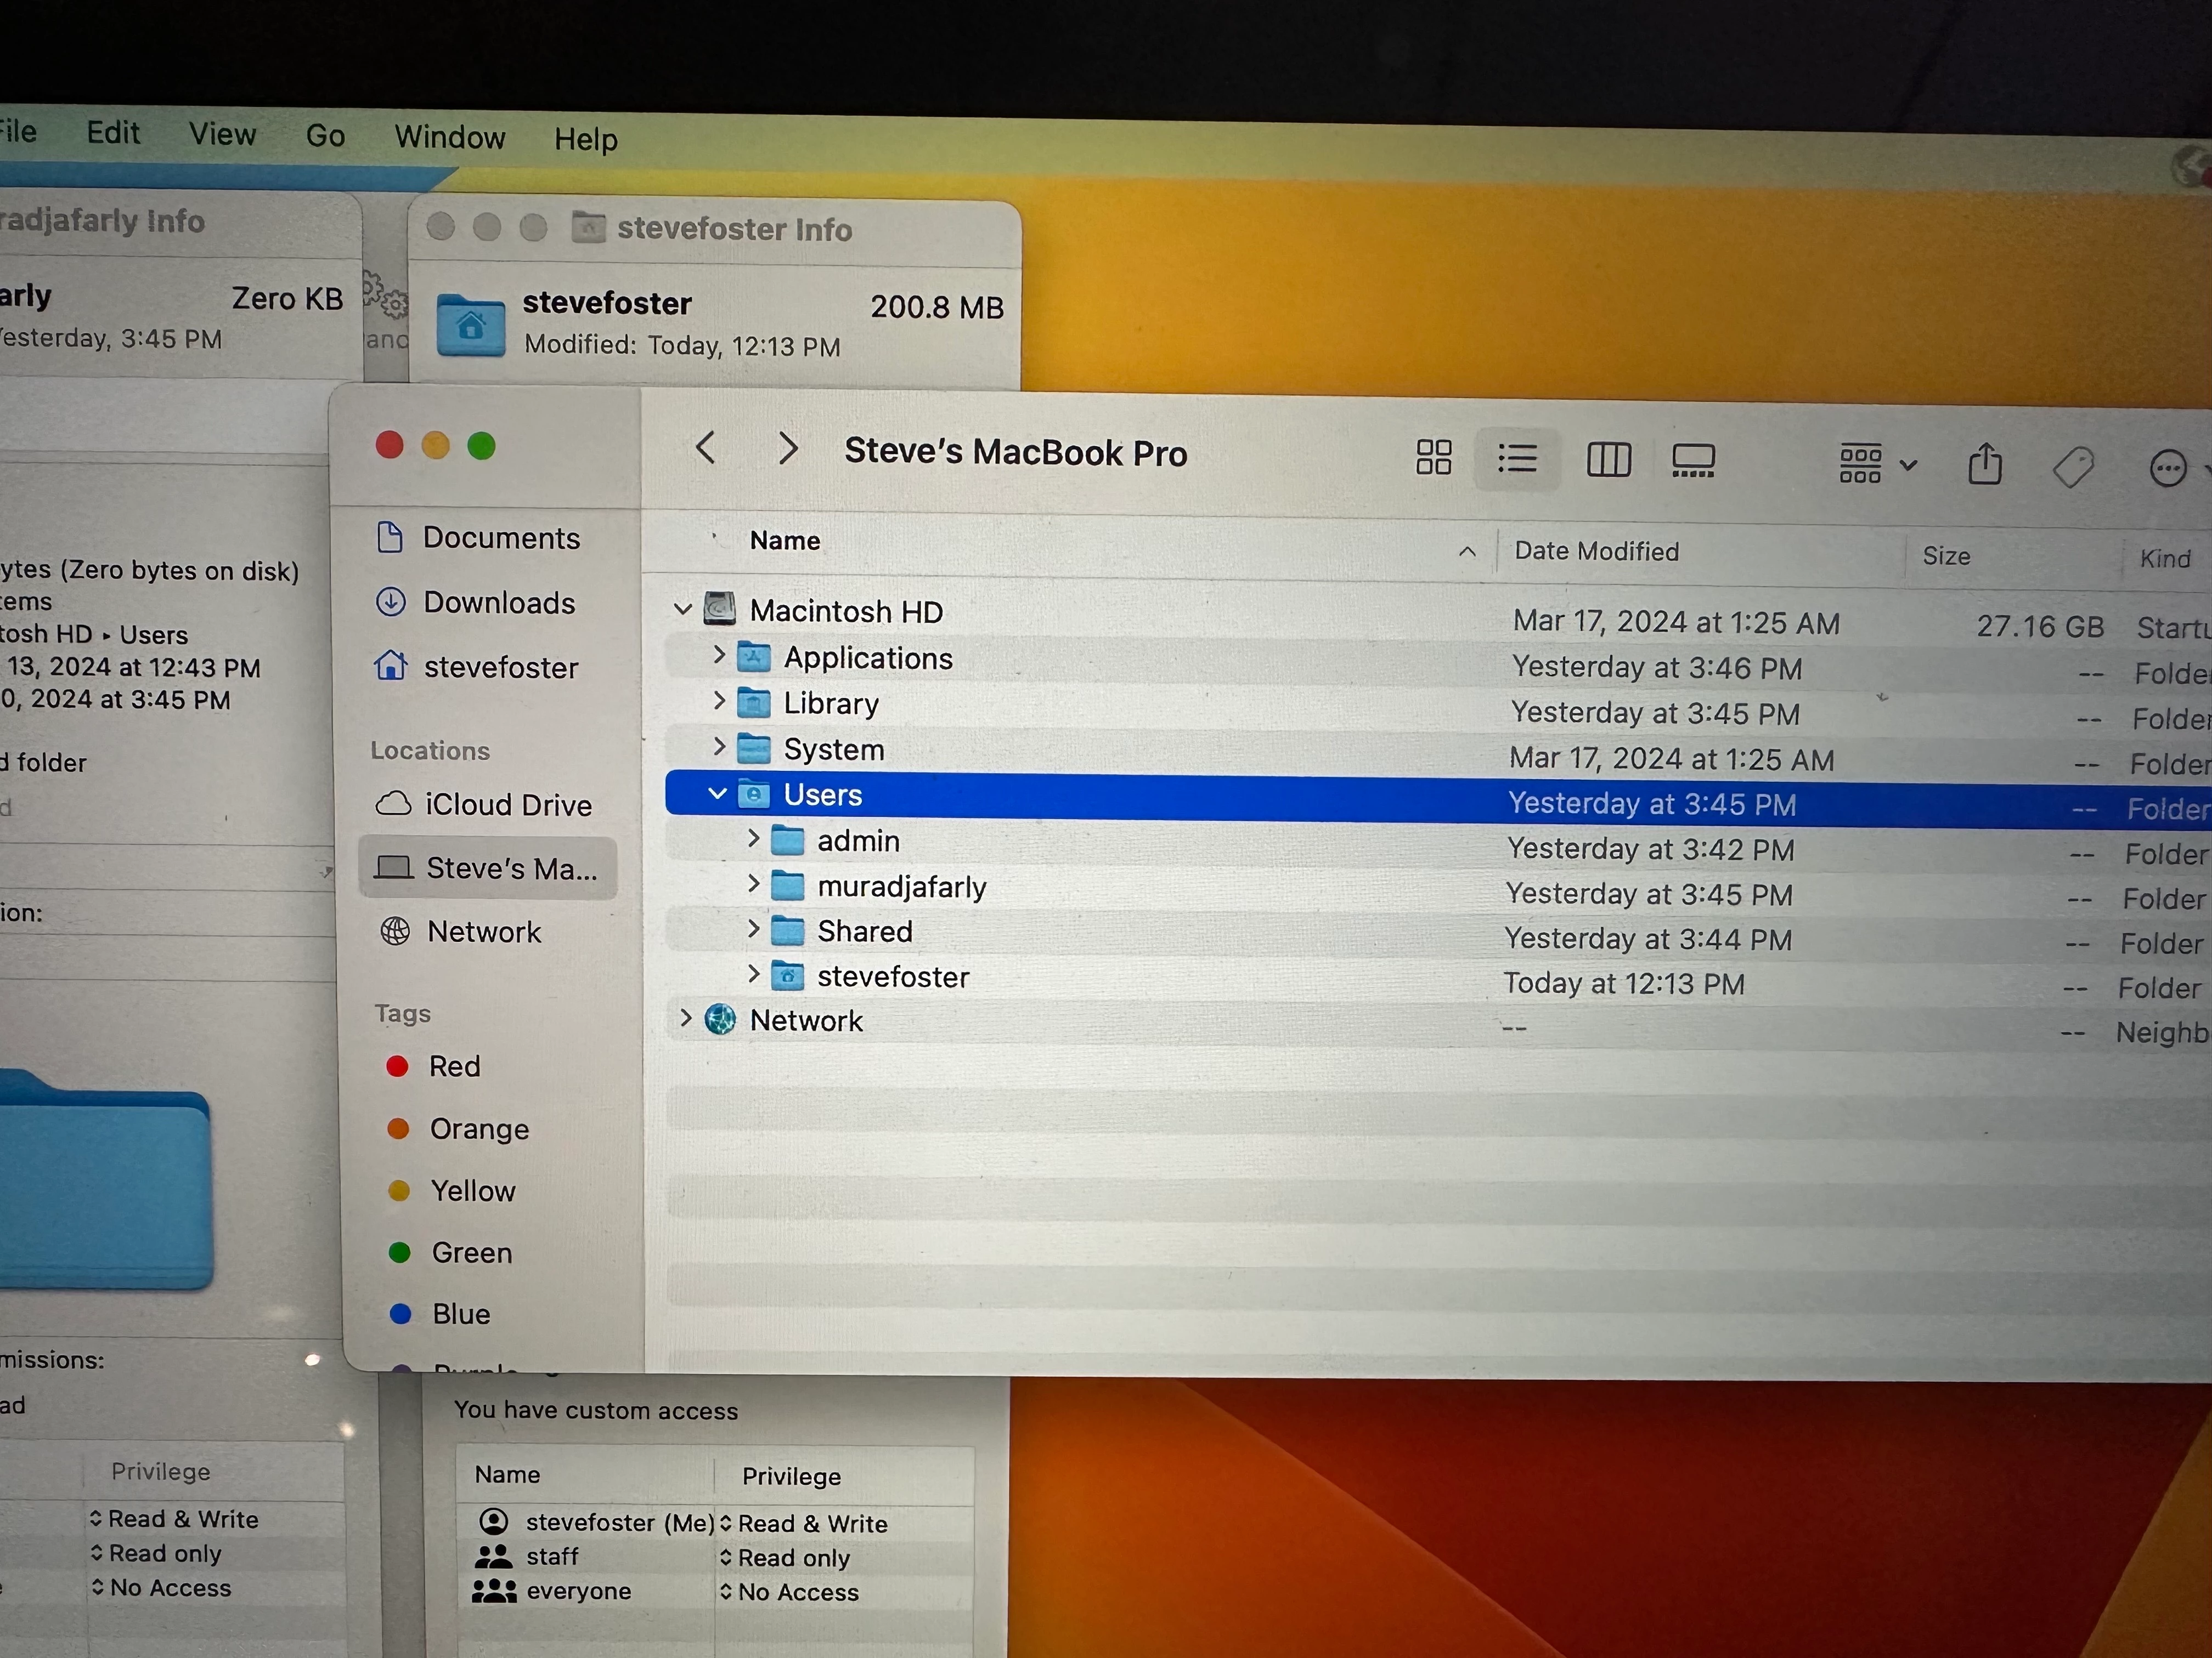Open Documents in the Finder sidebar
2212x1658 pixels.
point(478,538)
